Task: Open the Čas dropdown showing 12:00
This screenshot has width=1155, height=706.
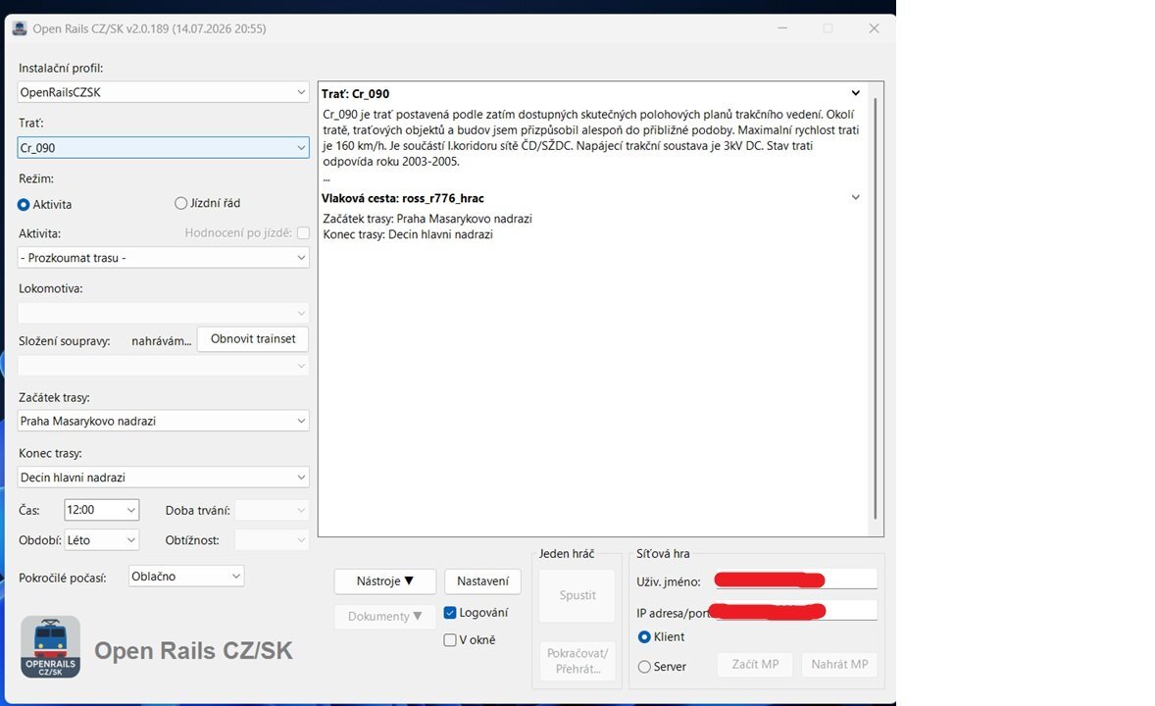Action: pyautogui.click(x=102, y=510)
